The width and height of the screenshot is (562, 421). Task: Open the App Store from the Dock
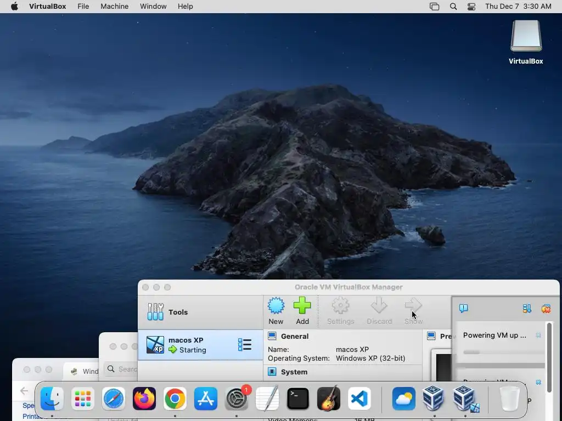[x=206, y=399]
